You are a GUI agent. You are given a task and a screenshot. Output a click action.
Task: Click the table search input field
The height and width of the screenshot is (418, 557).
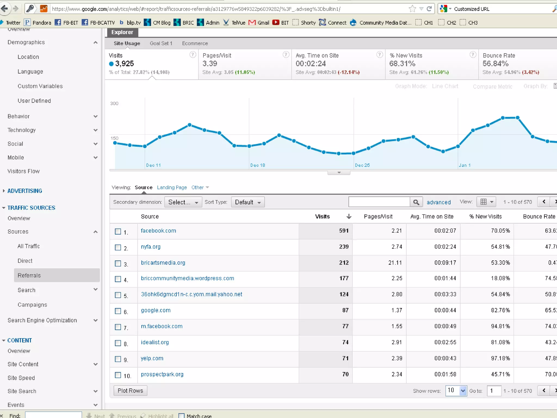coord(379,202)
